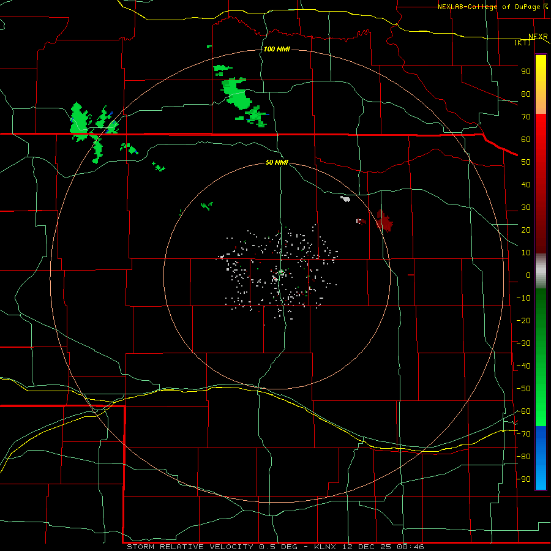The image size is (551, 551).
Task: Click the small white echo near 50 NMI ring
Action: pos(345,198)
